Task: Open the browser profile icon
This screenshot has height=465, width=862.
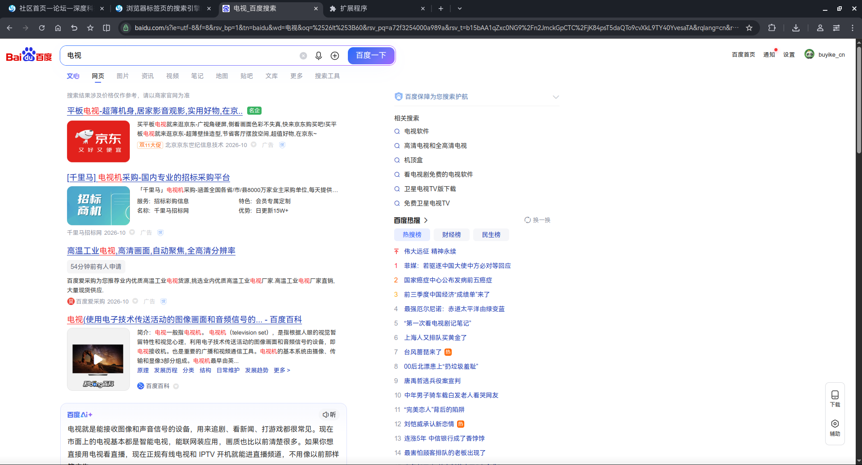Action: (820, 28)
